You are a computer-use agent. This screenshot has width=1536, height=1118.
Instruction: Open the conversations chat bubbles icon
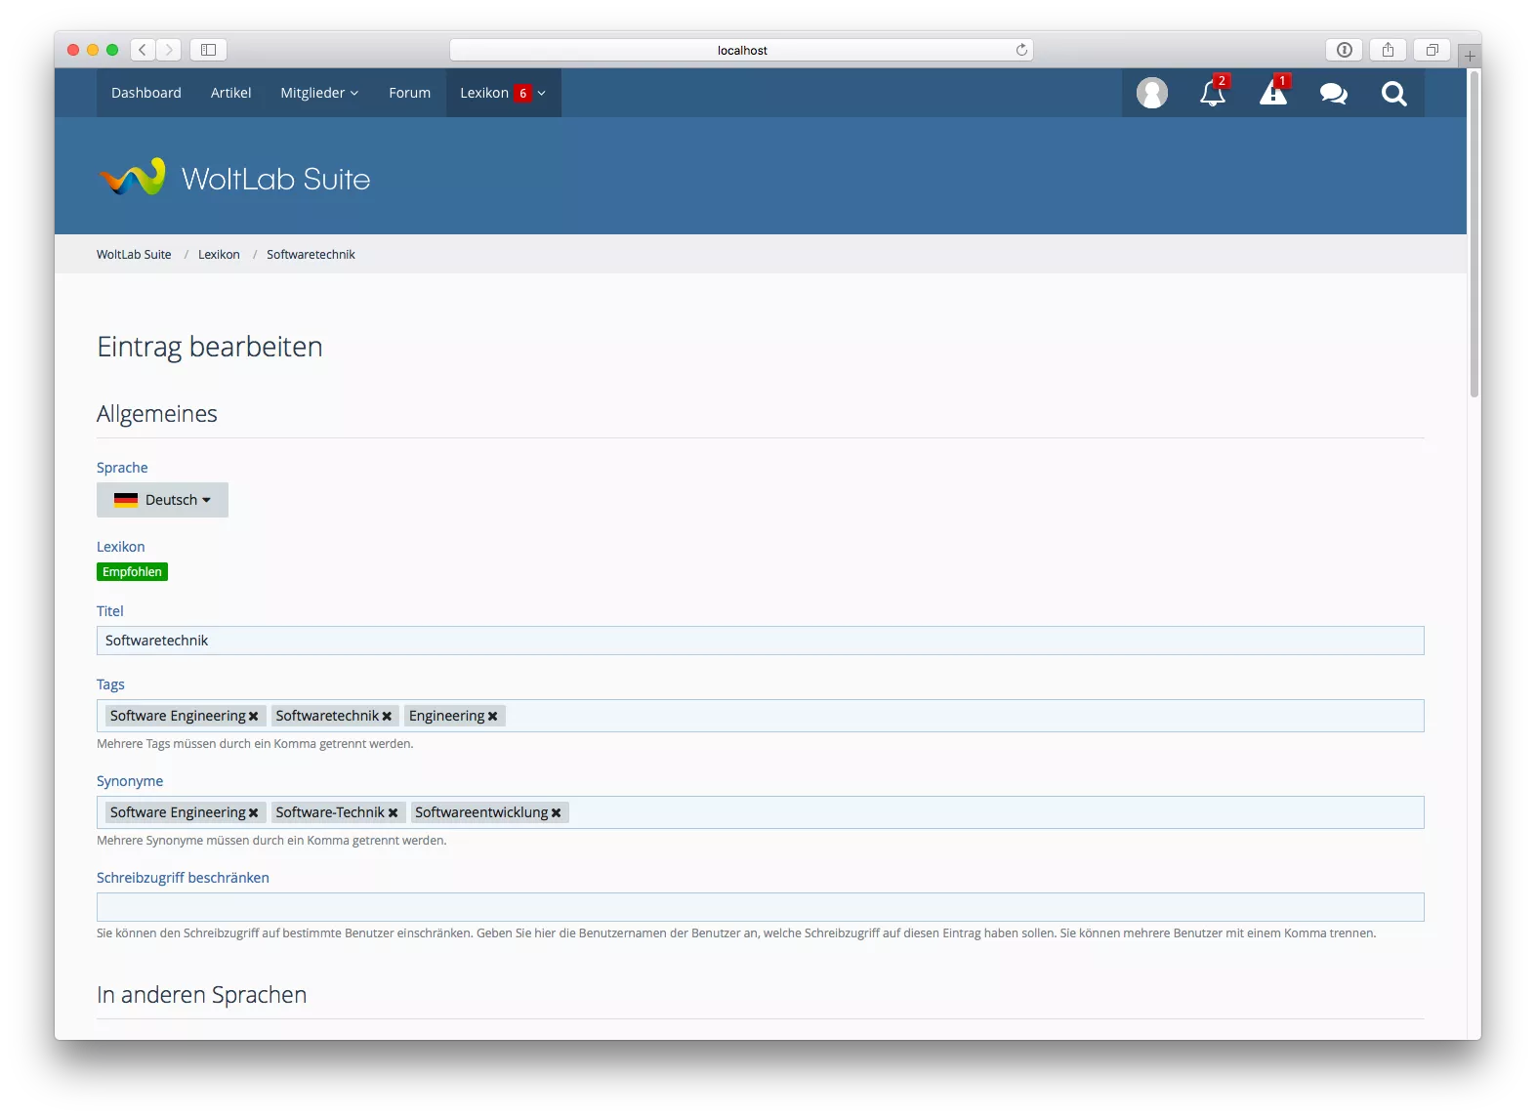(x=1333, y=93)
